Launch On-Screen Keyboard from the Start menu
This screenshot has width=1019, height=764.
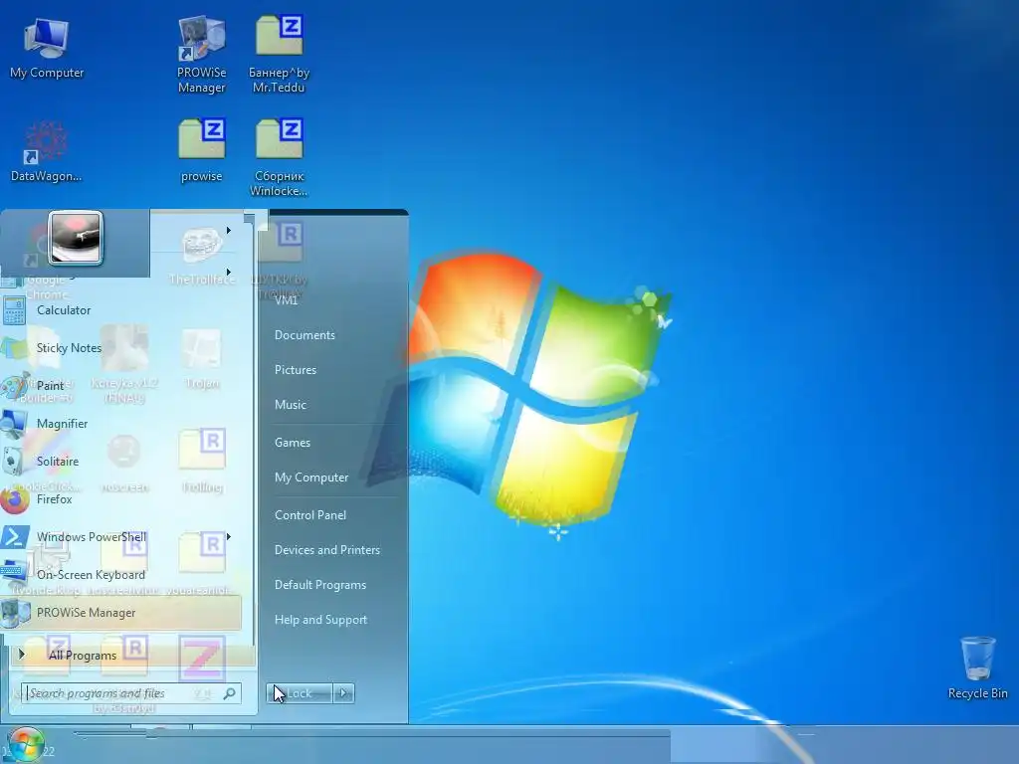[120, 574]
